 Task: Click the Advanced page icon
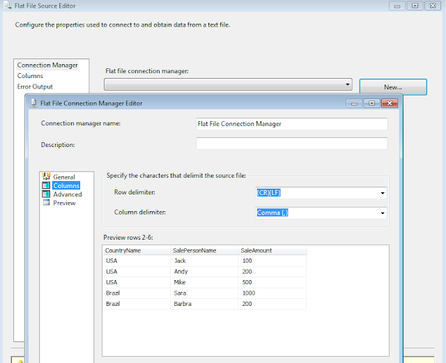point(46,194)
